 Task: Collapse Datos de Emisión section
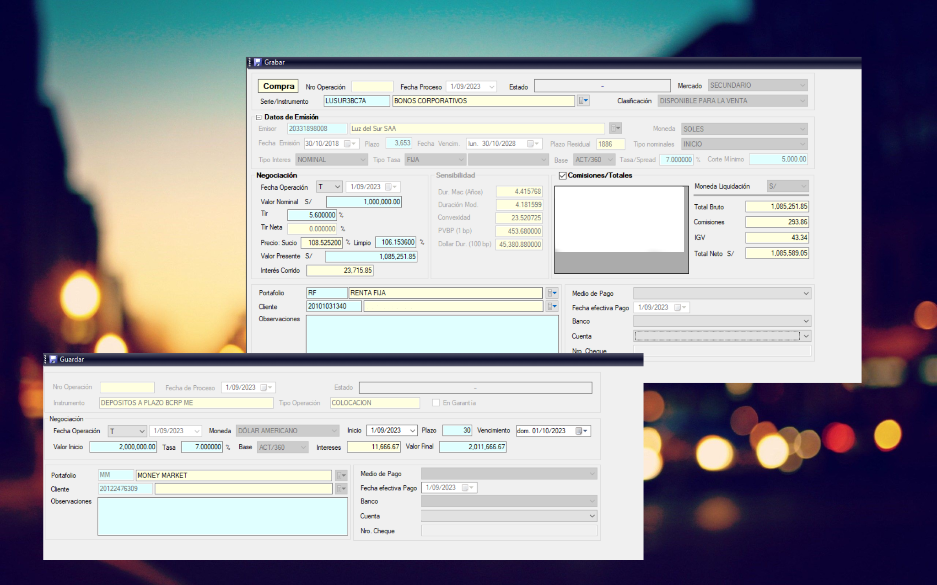[x=259, y=117]
